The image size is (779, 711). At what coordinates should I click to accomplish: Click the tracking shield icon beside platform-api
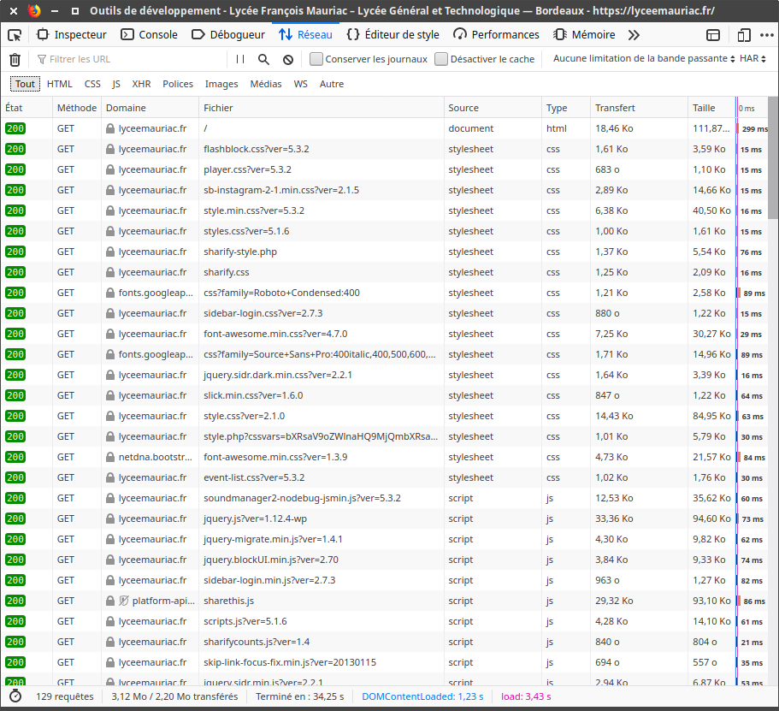point(124,601)
